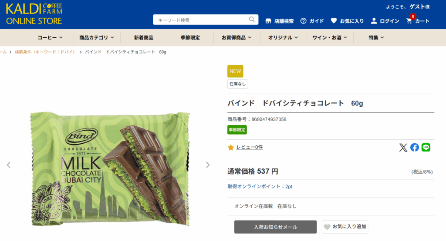Toggle お気に入り追加 favorite button
446x241 pixels.
point(345,227)
